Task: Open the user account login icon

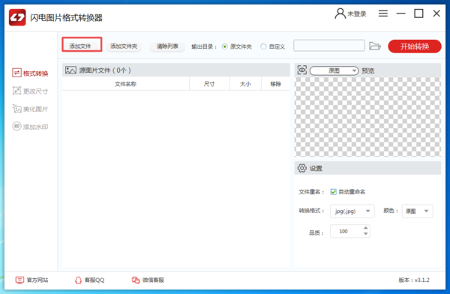Action: [x=340, y=13]
